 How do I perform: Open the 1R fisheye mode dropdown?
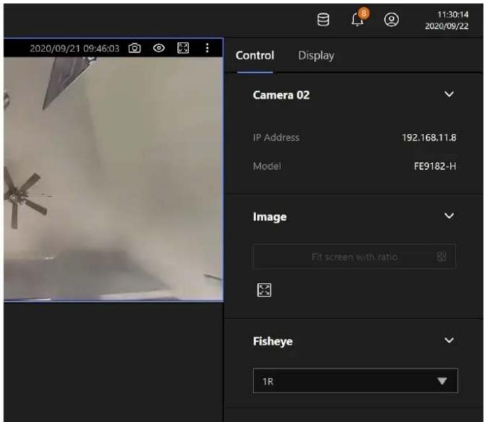(355, 381)
